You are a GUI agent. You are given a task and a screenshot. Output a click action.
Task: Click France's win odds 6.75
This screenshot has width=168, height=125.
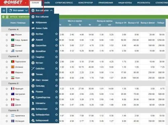[162, 89]
